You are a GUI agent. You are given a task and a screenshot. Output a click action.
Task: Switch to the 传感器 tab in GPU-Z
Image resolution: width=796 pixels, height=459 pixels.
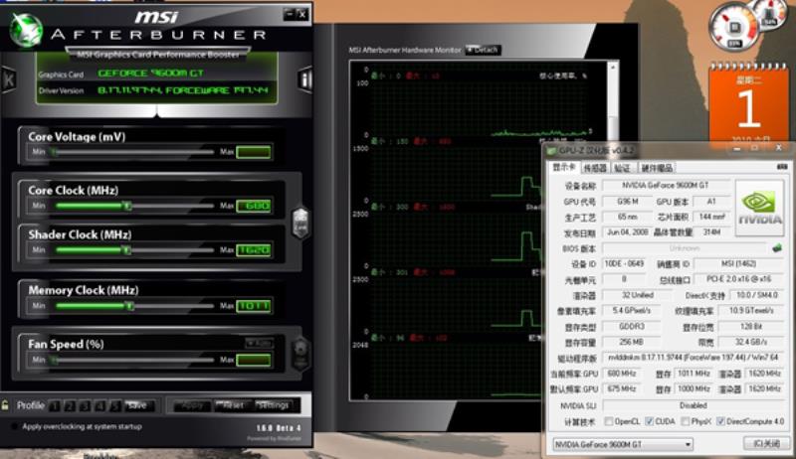(x=594, y=168)
